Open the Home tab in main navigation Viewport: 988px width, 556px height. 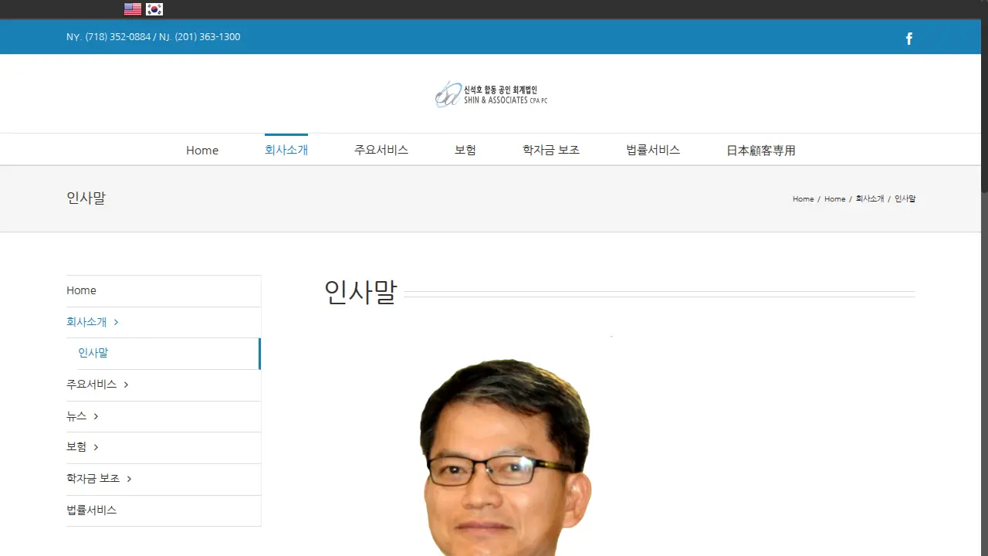click(202, 150)
